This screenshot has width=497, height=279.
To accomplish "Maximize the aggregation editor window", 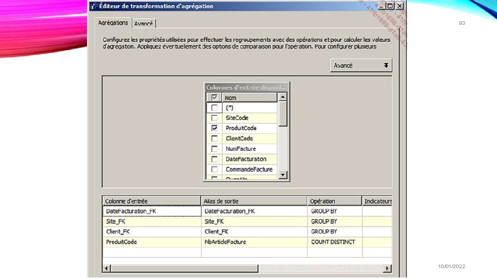I will pyautogui.click(x=390, y=6).
